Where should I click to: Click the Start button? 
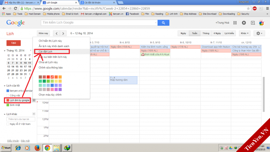point(6,148)
